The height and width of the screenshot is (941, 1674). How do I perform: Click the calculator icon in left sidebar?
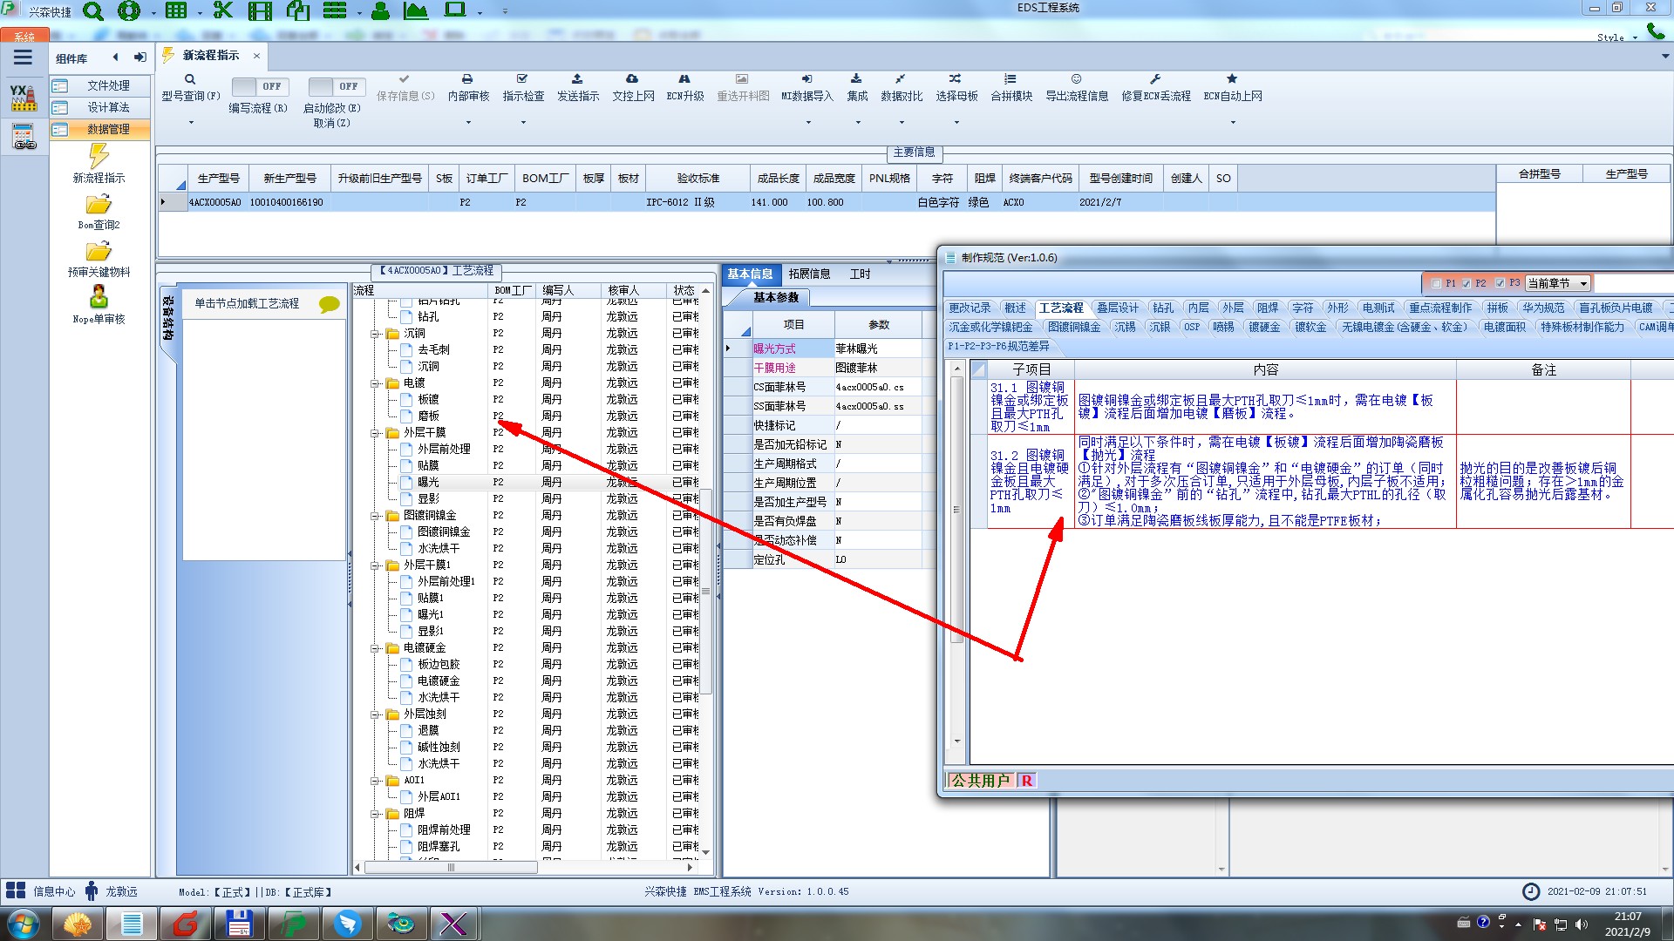[24, 136]
